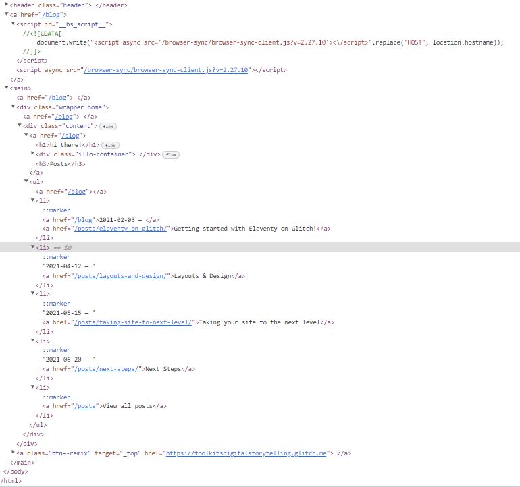
Task: Toggle flex badge beside h1 hi there!
Action: click(111, 146)
